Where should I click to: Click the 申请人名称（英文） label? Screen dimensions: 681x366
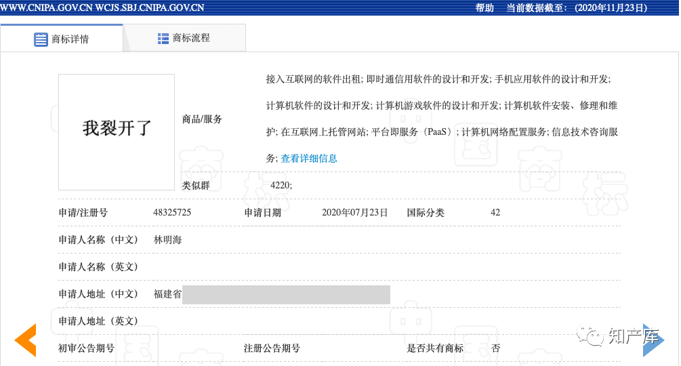pyautogui.click(x=98, y=266)
